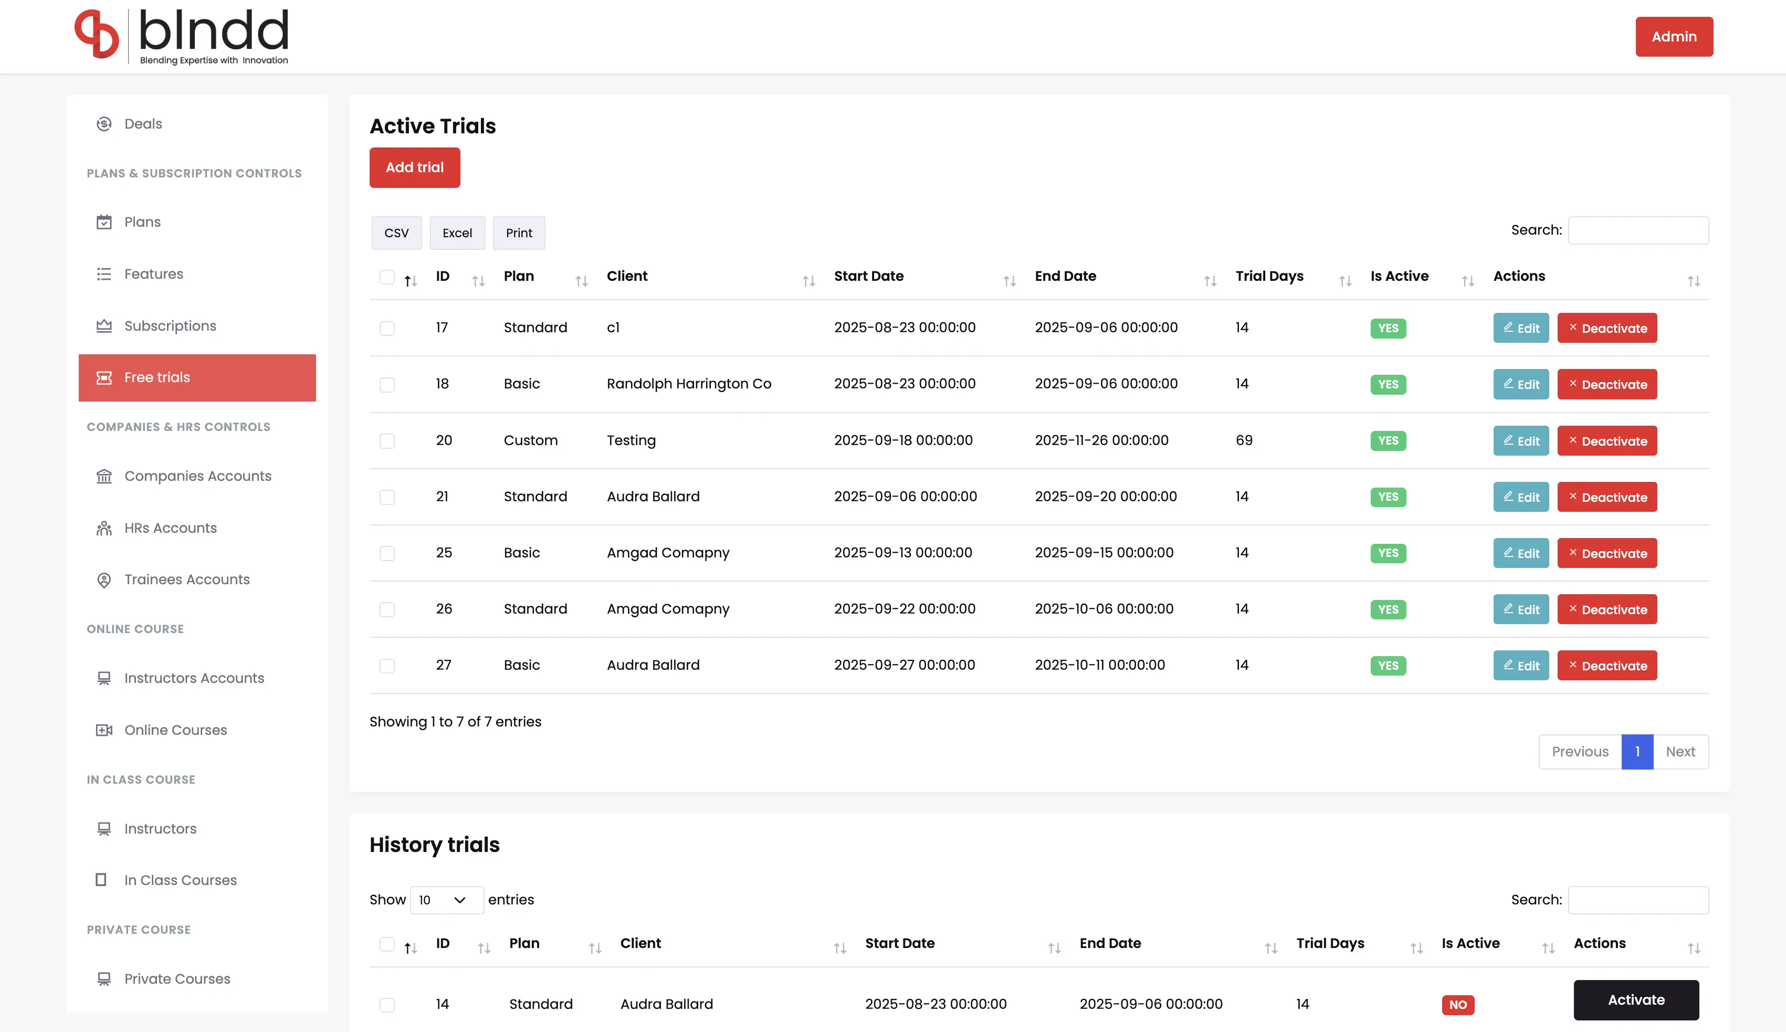Select the Features menu entry
This screenshot has width=1786, height=1032.
point(197,273)
